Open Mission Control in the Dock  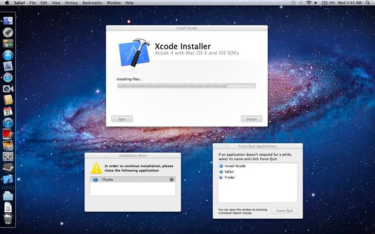point(8,44)
